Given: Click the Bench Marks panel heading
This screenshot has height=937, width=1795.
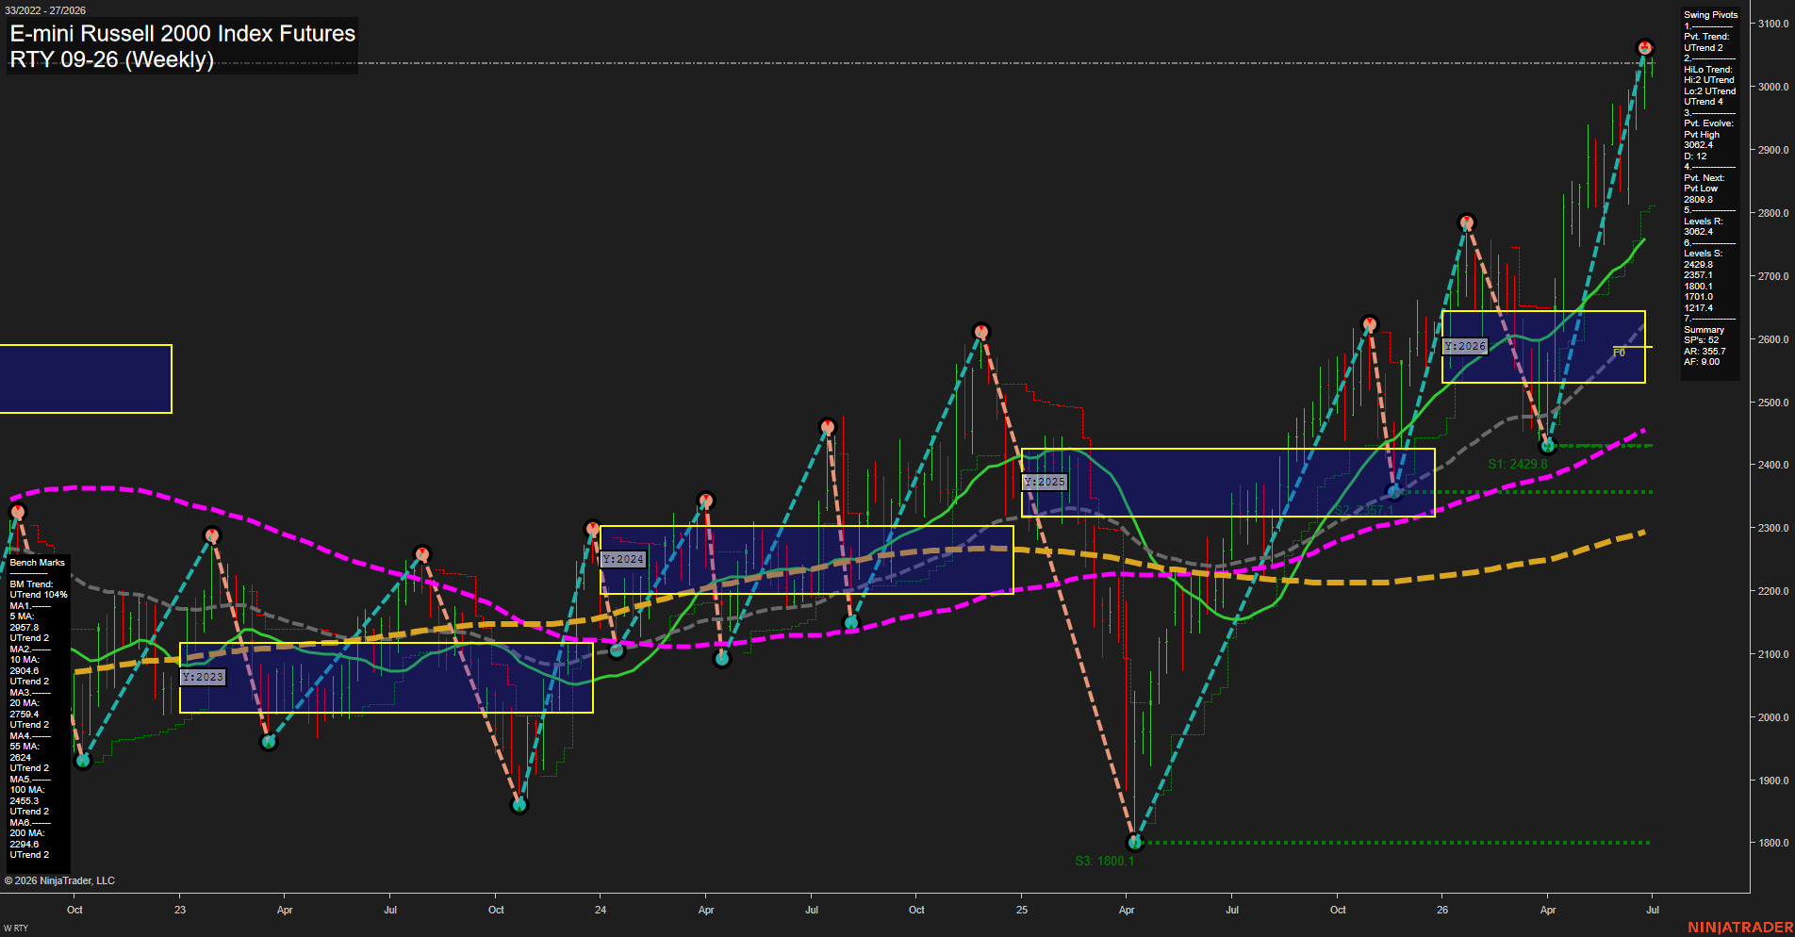Looking at the screenshot, I should 38,563.
